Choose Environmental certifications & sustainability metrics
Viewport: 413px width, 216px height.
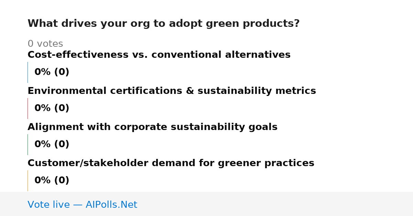pyautogui.click(x=172, y=91)
